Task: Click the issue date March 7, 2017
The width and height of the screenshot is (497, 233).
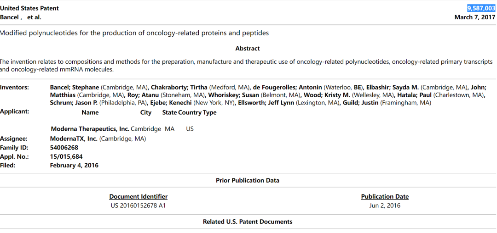Action: coord(474,17)
